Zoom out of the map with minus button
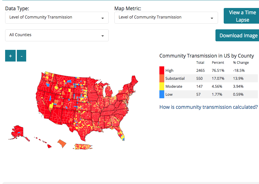Viewport: 259px width, 184px height. (x=21, y=56)
